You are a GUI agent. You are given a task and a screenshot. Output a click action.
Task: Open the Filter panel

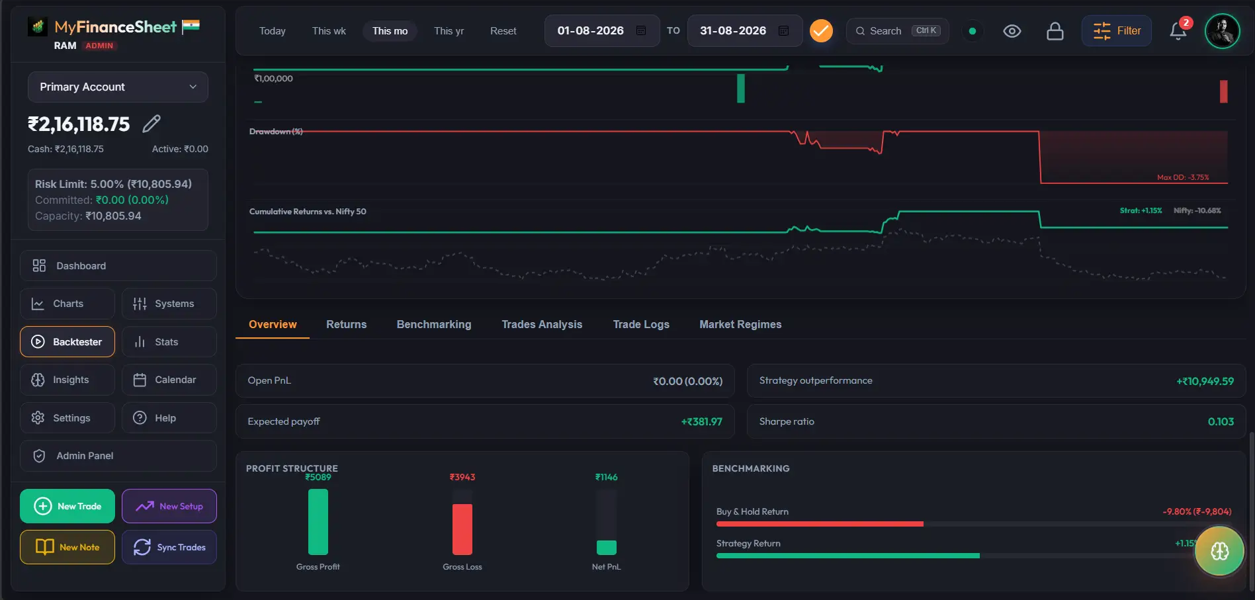click(1116, 30)
